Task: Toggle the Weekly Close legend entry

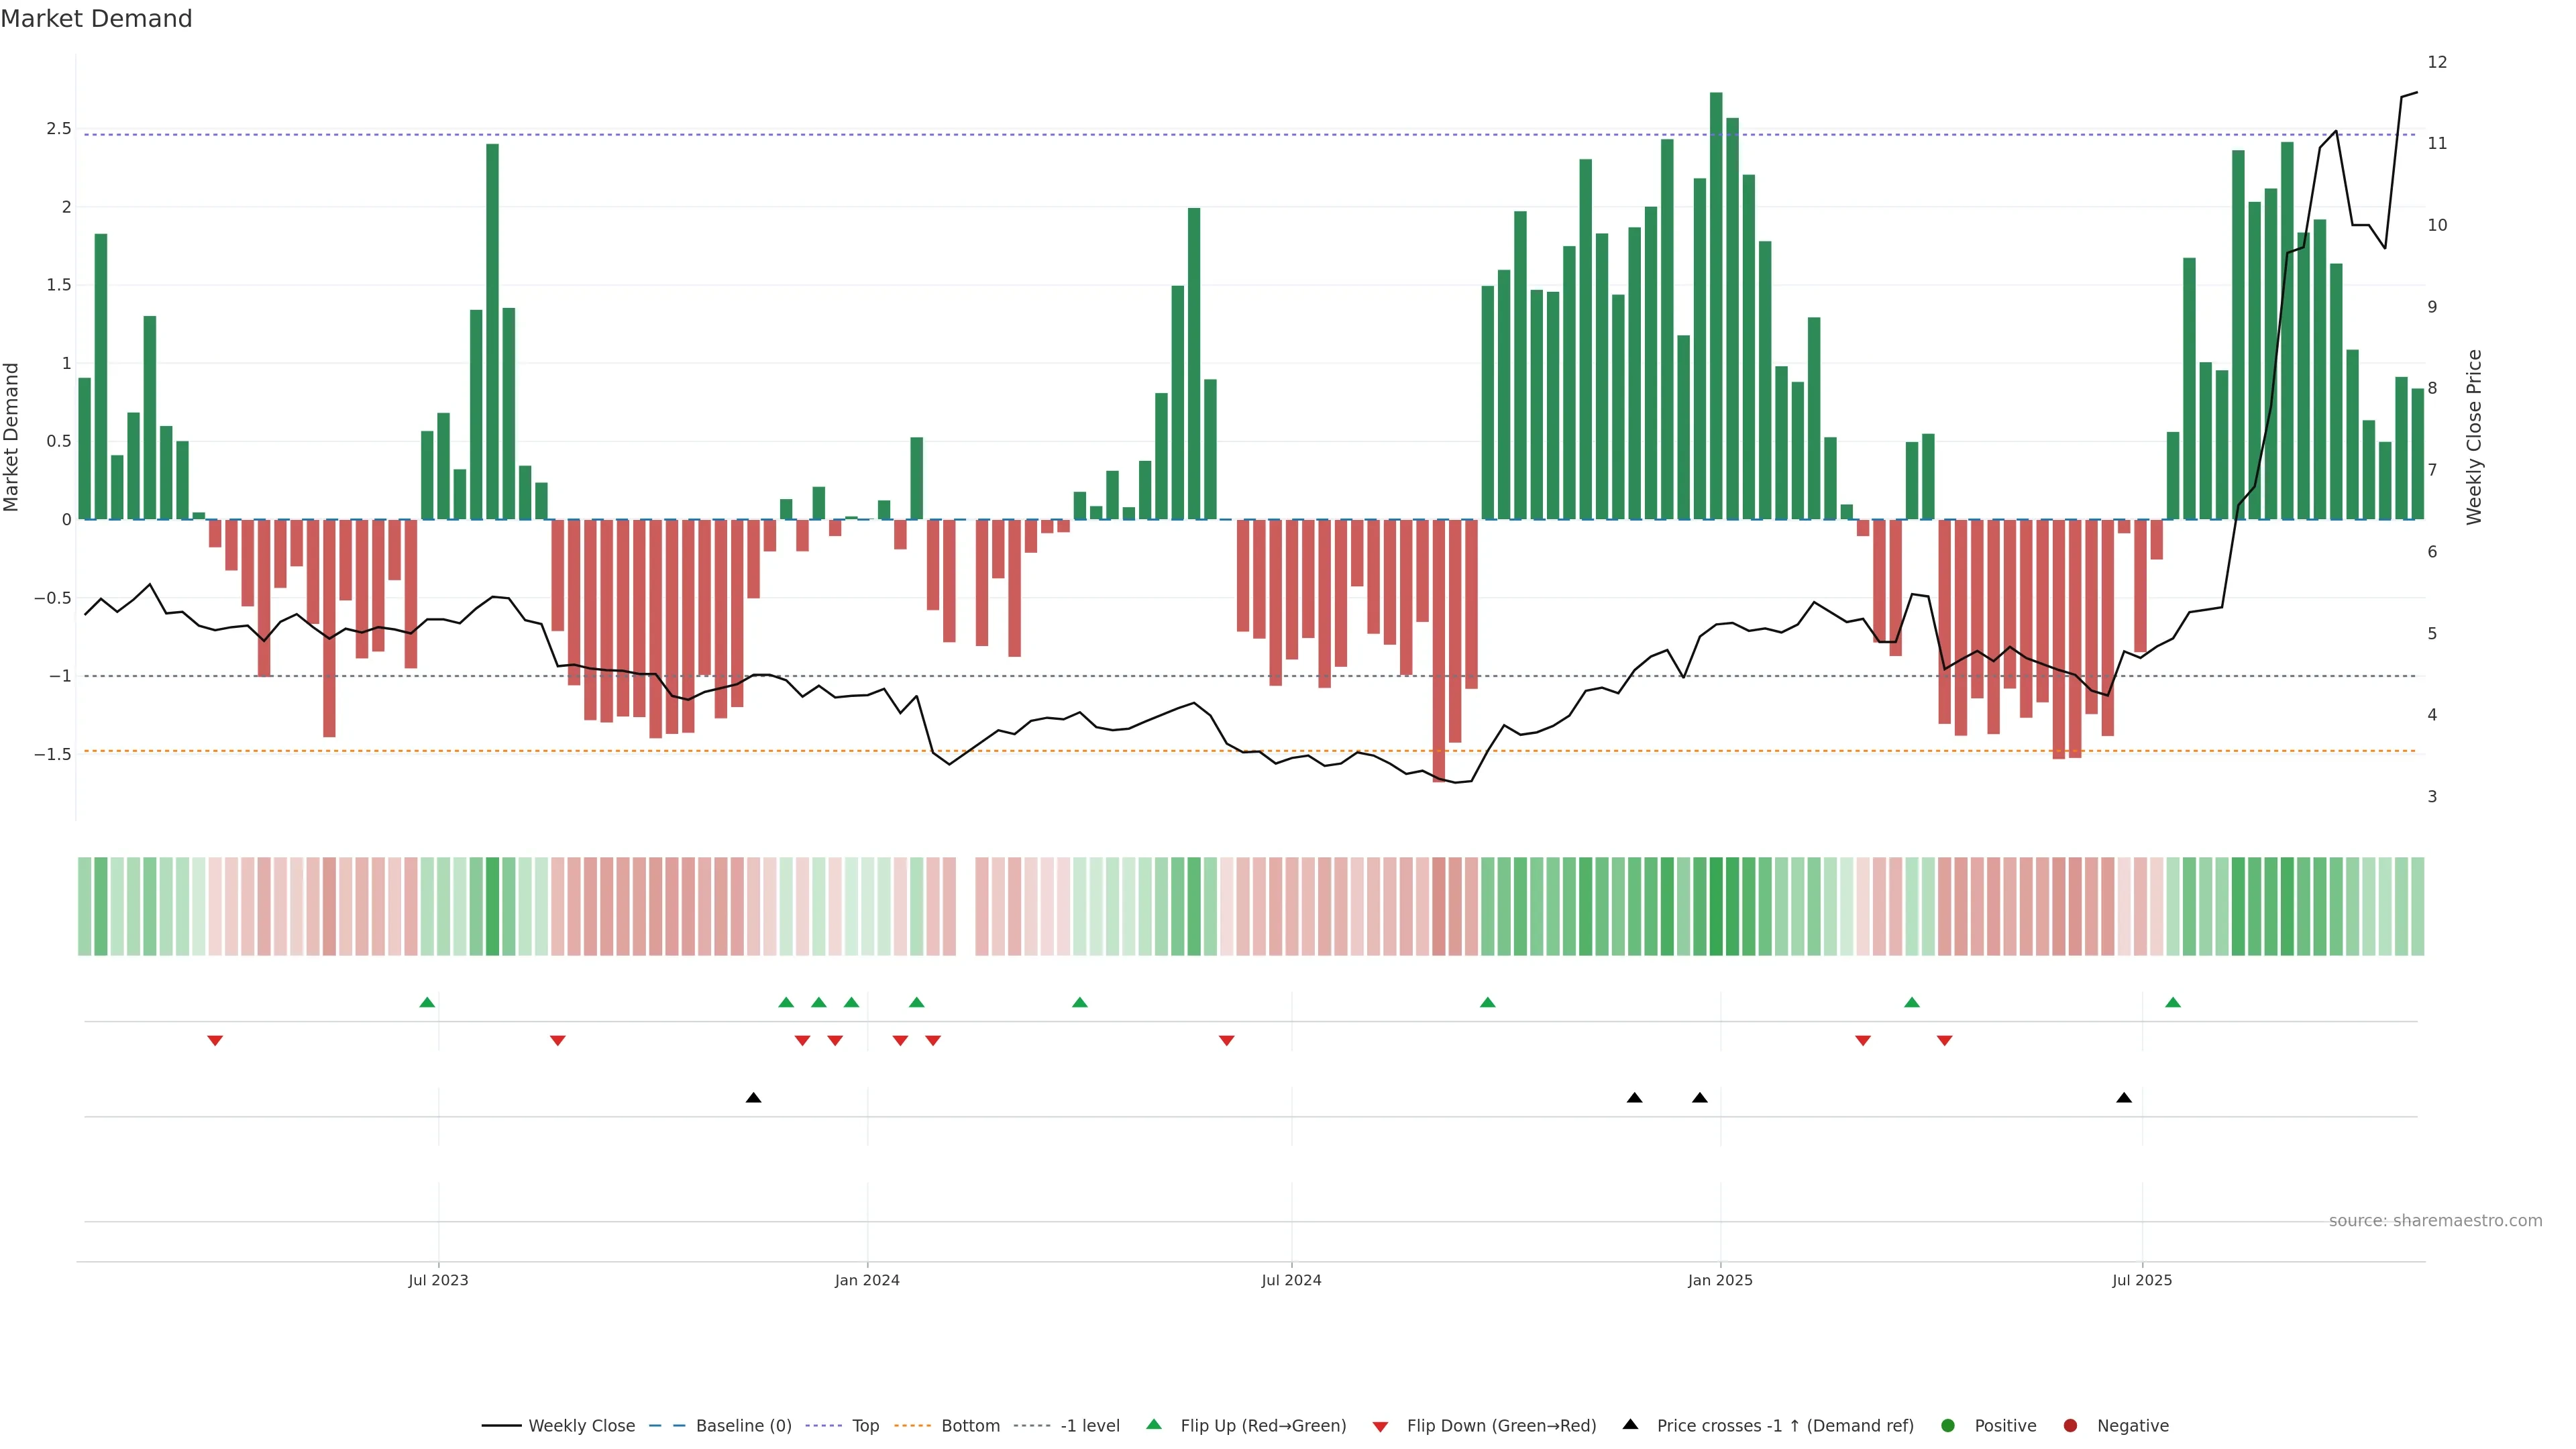Action: pyautogui.click(x=581, y=1425)
